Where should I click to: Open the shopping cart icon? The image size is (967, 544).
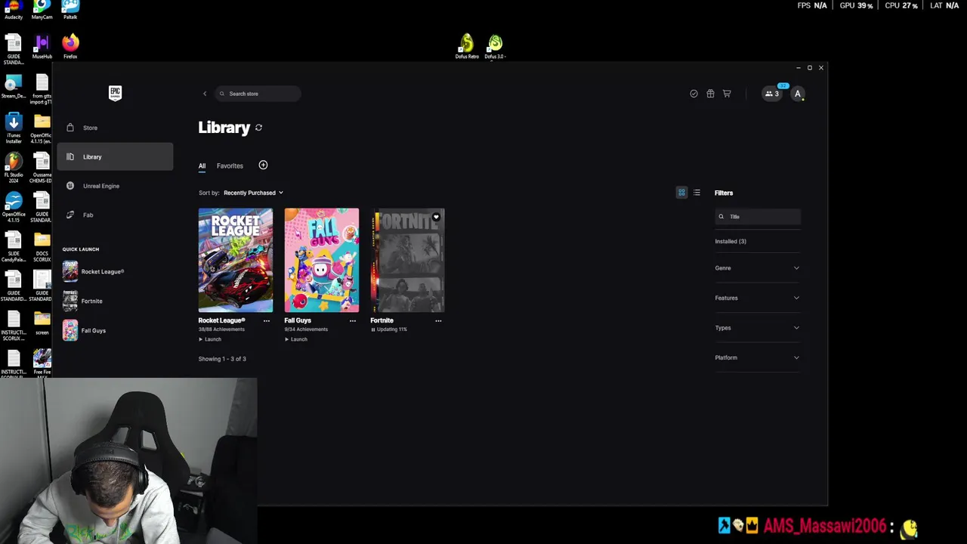point(727,94)
